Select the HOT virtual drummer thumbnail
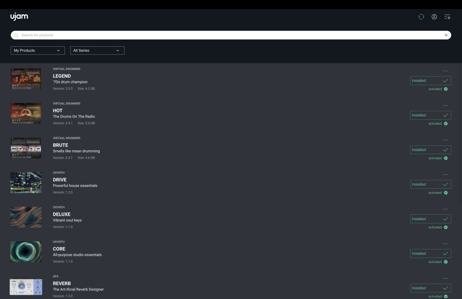This screenshot has width=462, height=299. 26,114
